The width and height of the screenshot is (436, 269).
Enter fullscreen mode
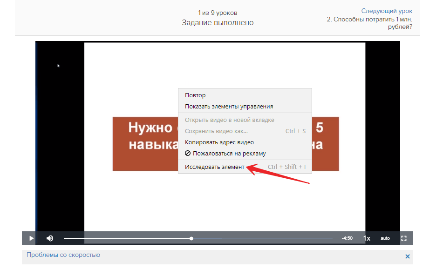404,238
